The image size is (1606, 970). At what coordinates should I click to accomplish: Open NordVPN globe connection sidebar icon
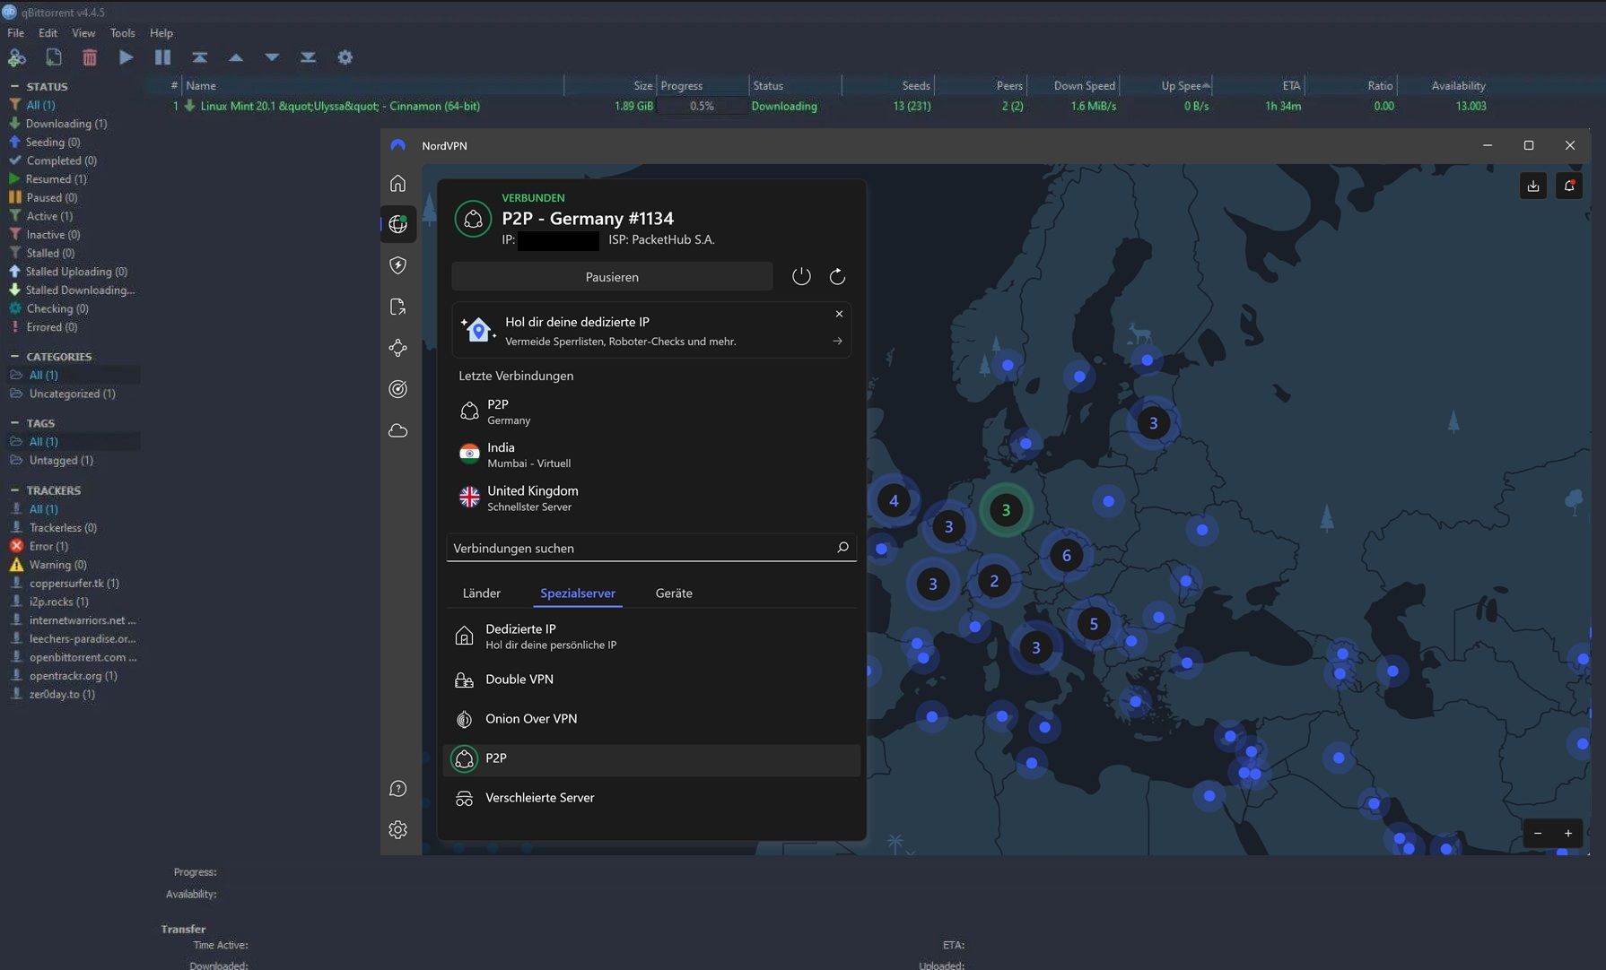point(398,224)
